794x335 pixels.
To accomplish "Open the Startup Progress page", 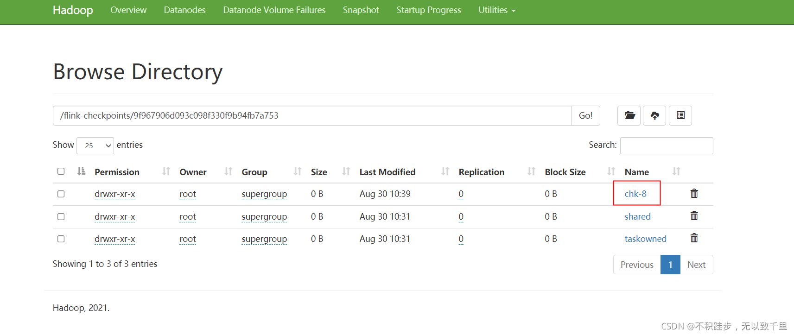I will click(429, 10).
